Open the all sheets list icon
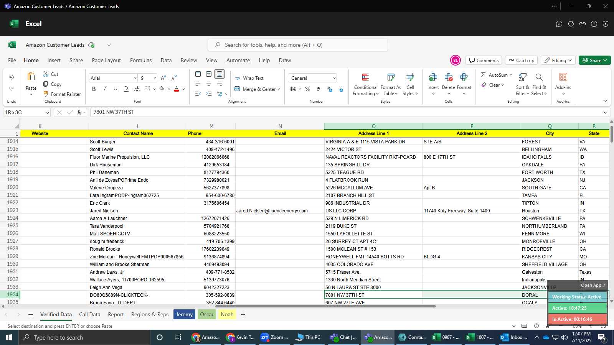The width and height of the screenshot is (614, 345). pyautogui.click(x=31, y=314)
